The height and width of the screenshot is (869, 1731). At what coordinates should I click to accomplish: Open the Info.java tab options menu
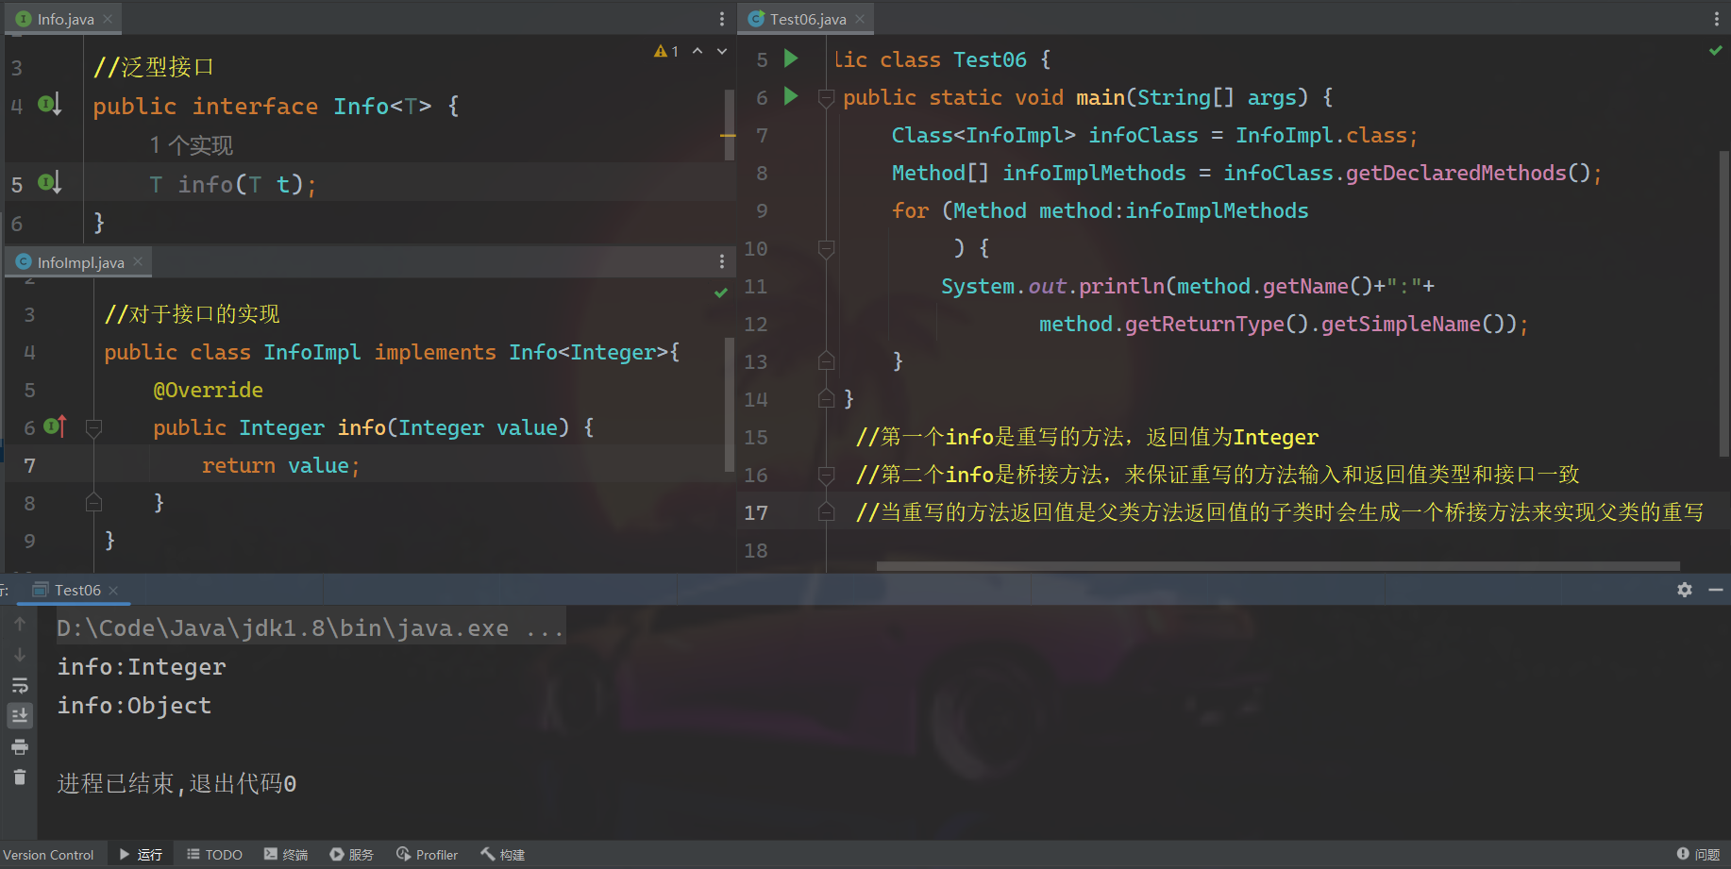(x=722, y=19)
